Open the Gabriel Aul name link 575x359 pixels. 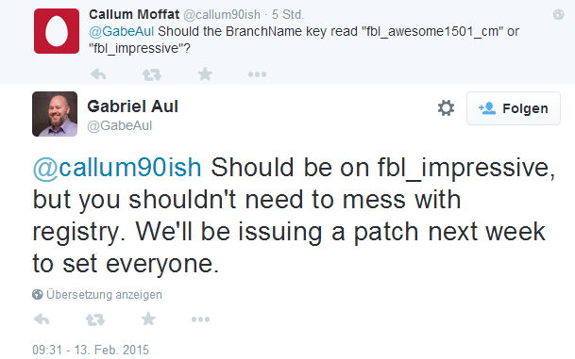(132, 106)
